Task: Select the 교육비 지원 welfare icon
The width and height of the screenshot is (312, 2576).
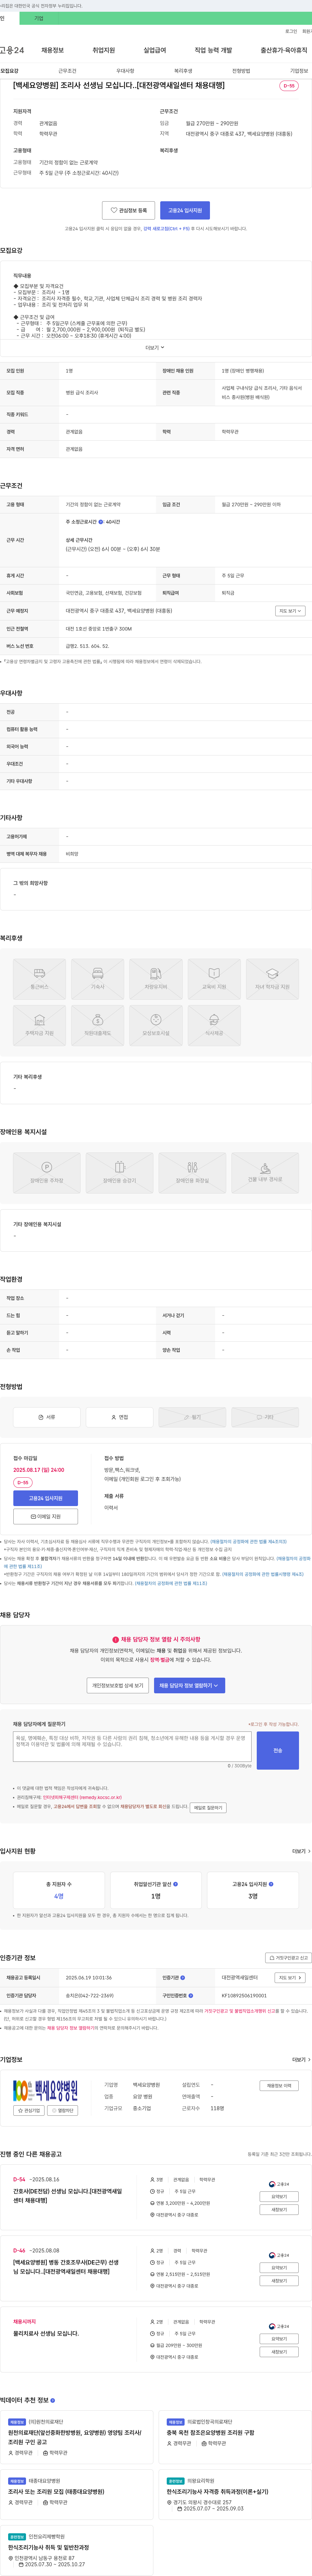Action: click(214, 979)
